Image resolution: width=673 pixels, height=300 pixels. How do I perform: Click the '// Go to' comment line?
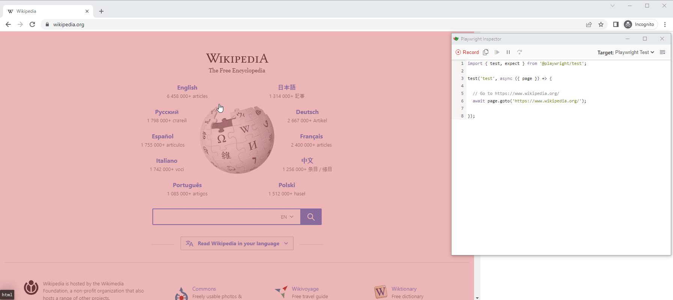[x=516, y=93]
